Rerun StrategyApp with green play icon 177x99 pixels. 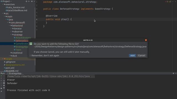point(1,76)
